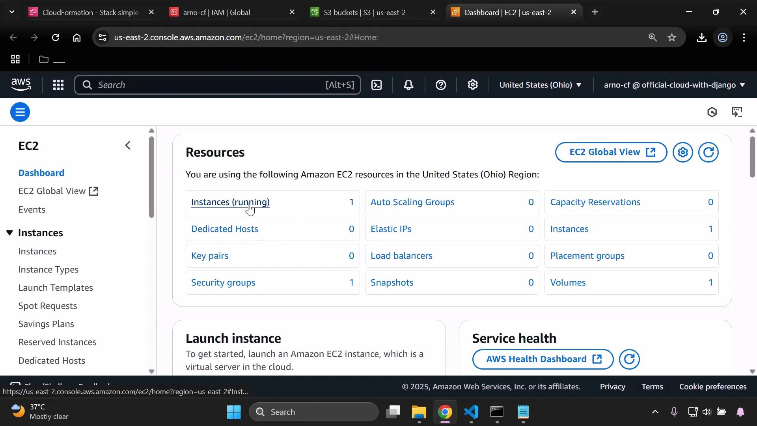Toggle the EC2 navigation sidebar hamburger

[20, 112]
